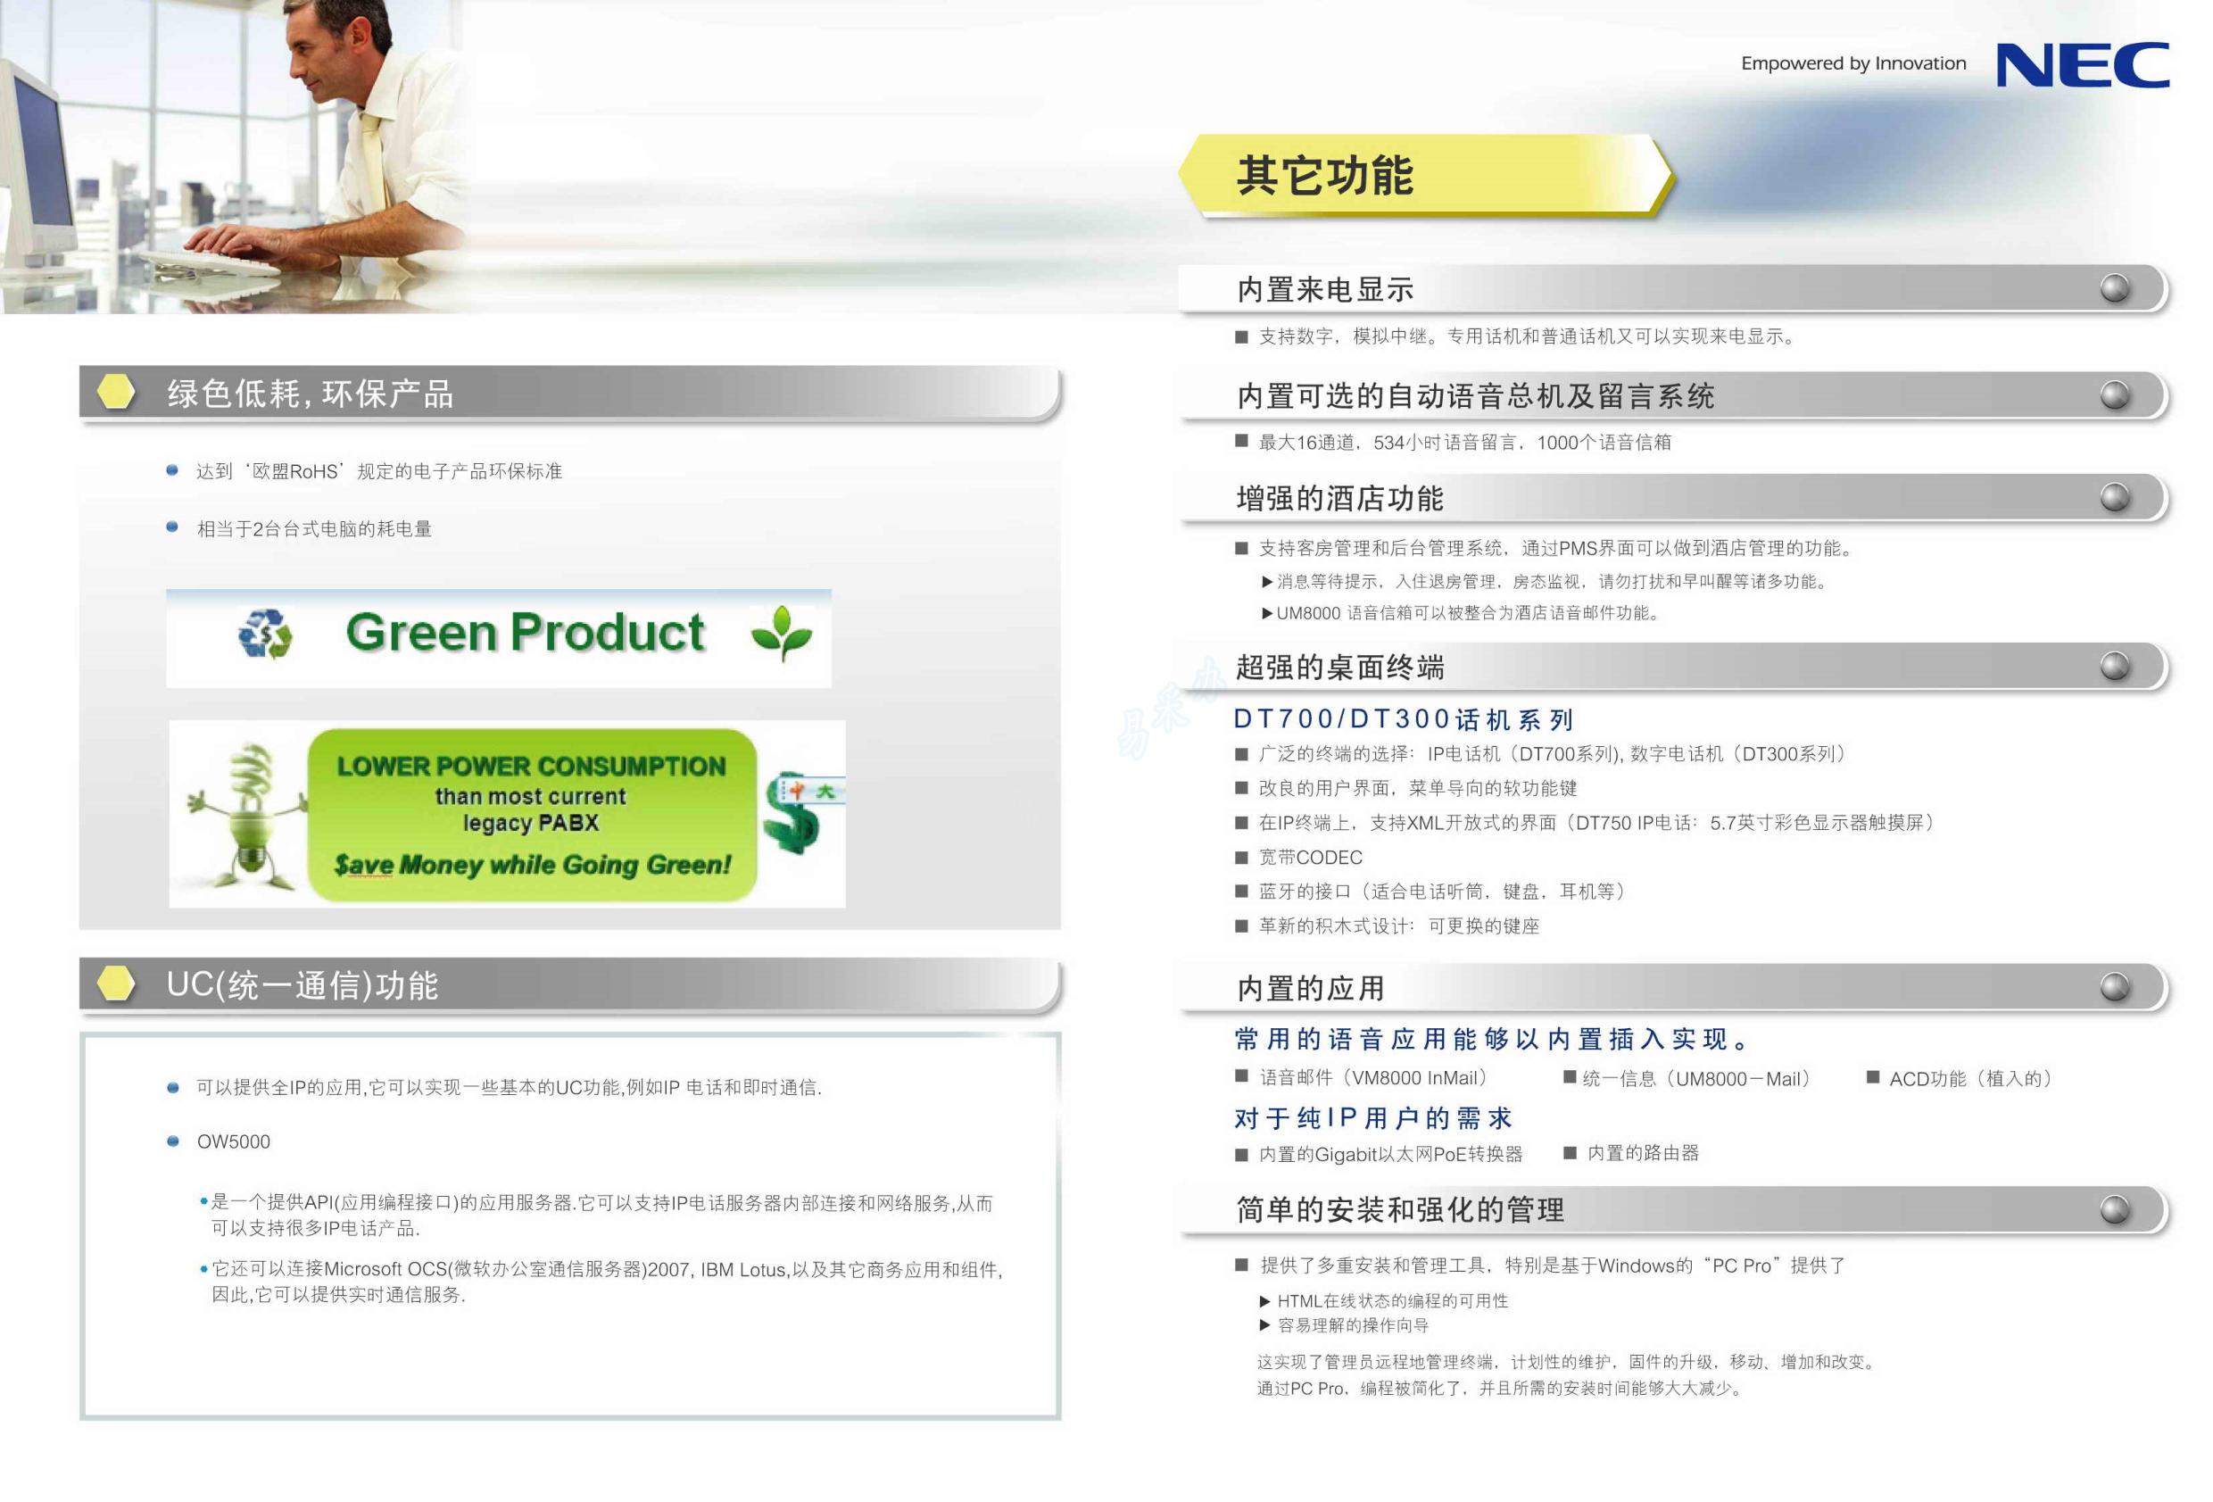Select the 其它功能 yellow banner title
This screenshot has width=2213, height=1502.
pos(1324,175)
